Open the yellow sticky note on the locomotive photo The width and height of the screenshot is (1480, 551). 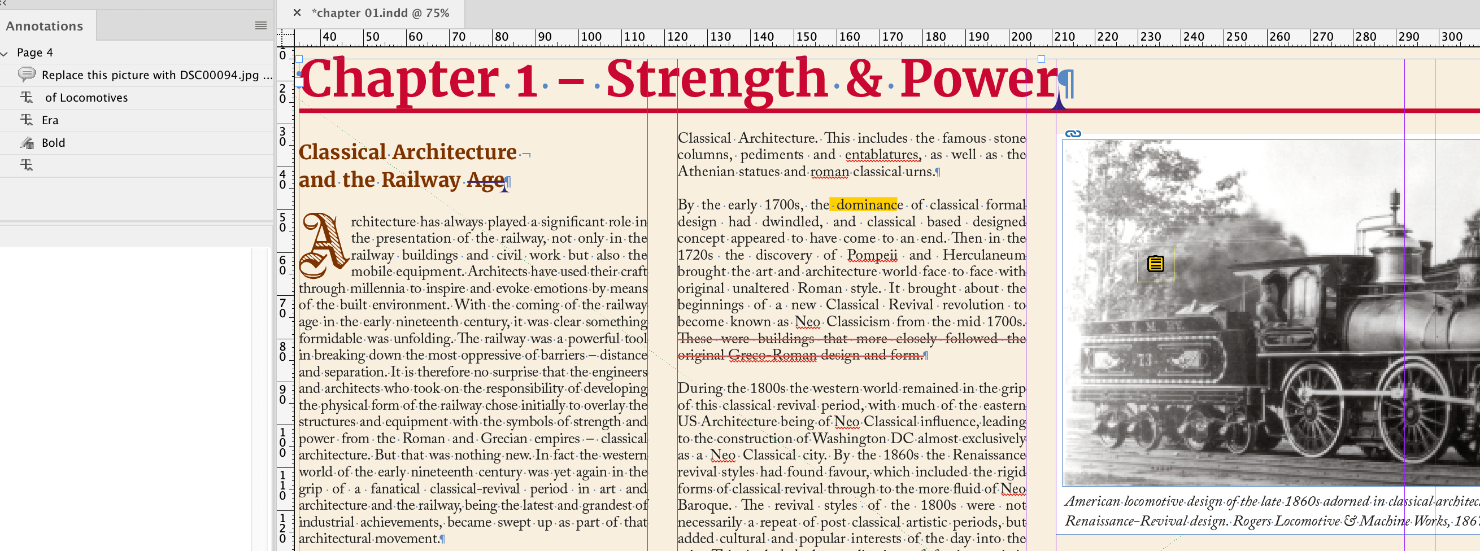(x=1155, y=264)
